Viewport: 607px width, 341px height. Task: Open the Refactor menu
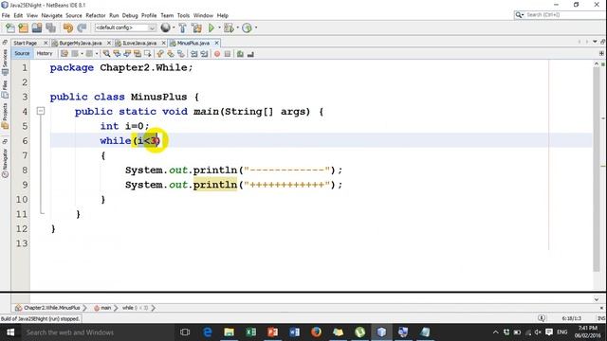95,15
